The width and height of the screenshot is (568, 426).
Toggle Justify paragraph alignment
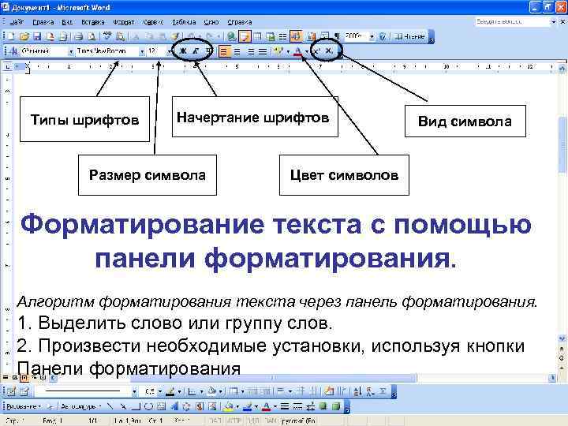tap(263, 51)
